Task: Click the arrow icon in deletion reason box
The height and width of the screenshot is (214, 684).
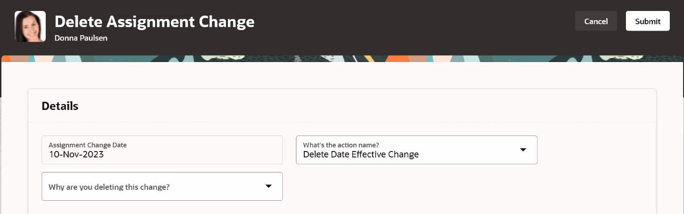Action: [269, 186]
